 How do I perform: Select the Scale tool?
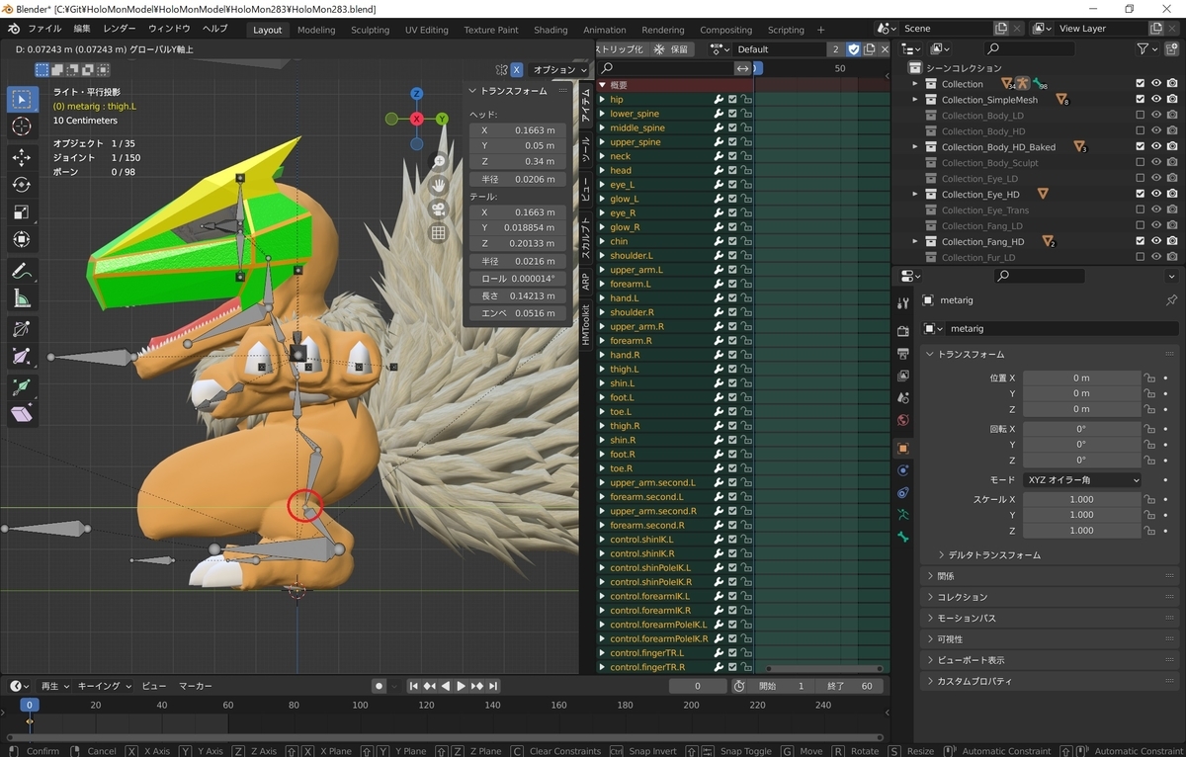23,212
